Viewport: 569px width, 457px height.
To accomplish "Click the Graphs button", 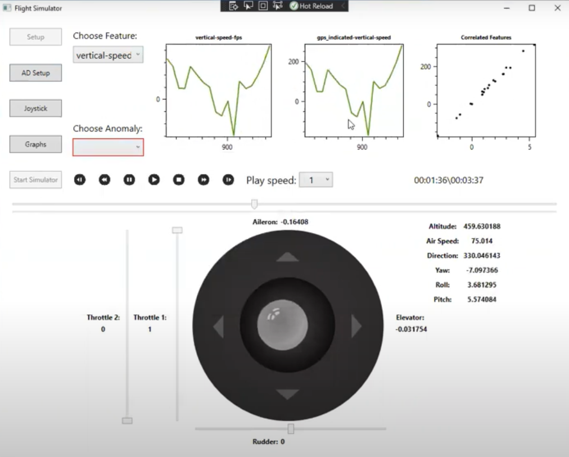I will click(35, 144).
